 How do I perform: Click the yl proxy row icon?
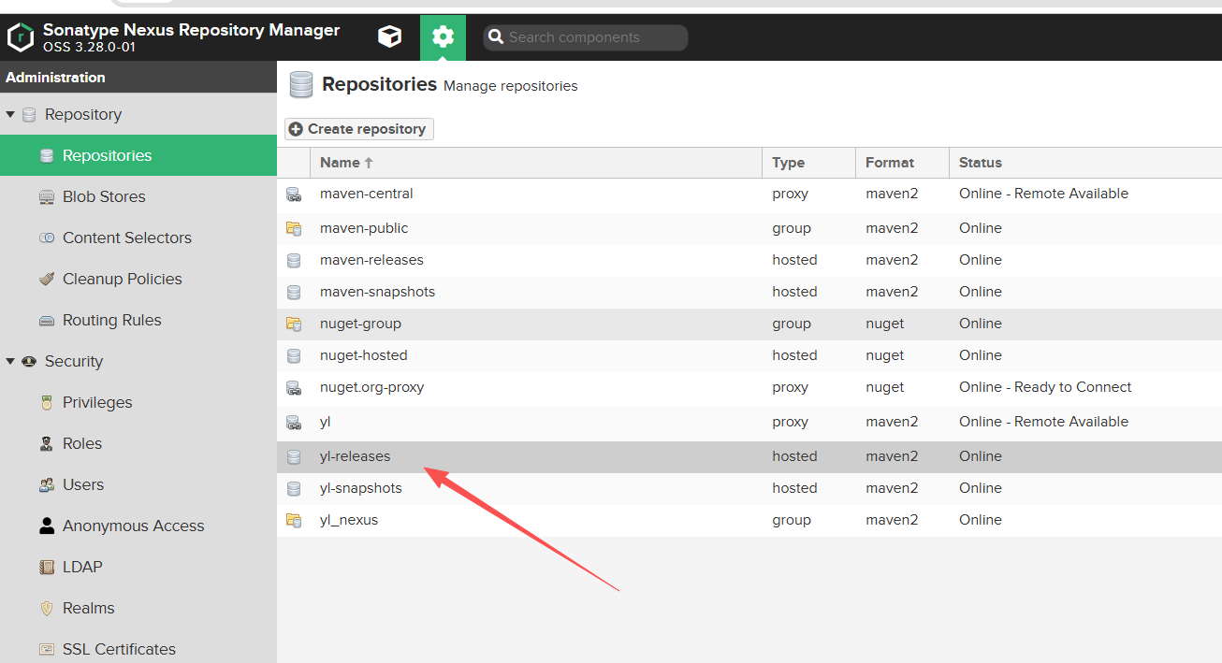click(294, 422)
